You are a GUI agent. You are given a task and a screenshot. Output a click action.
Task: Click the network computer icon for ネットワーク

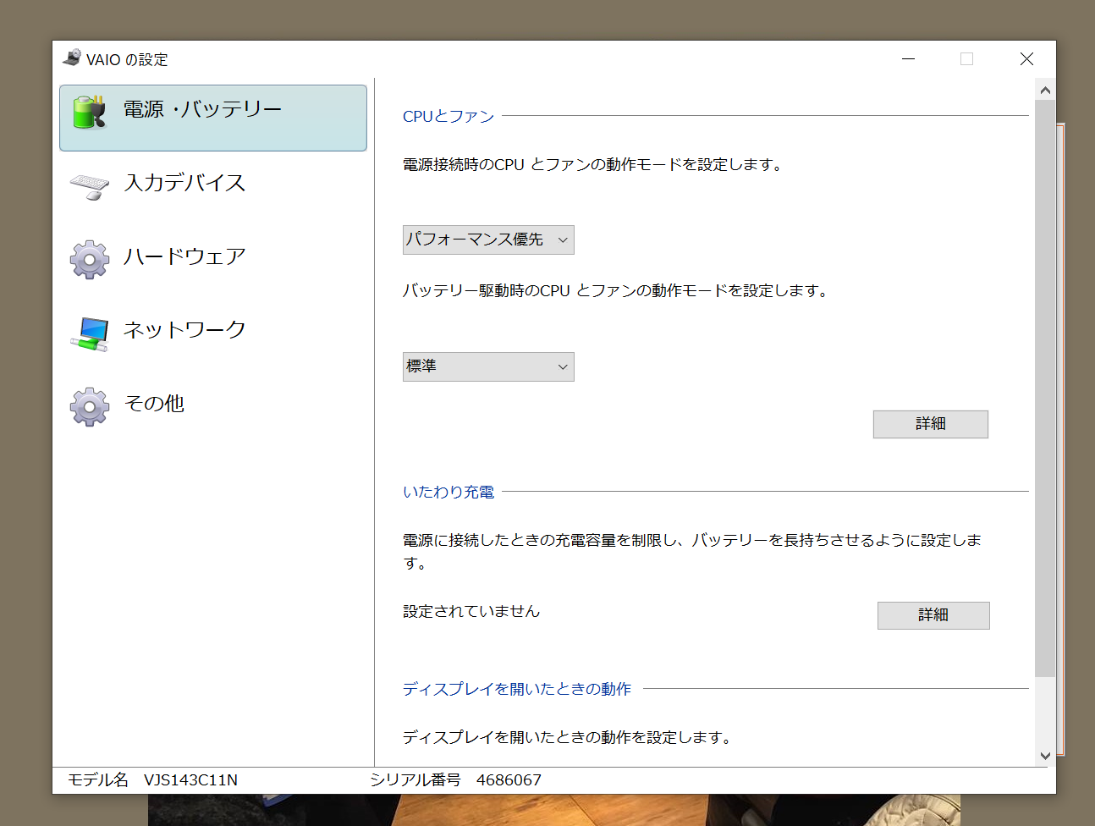[x=89, y=333]
